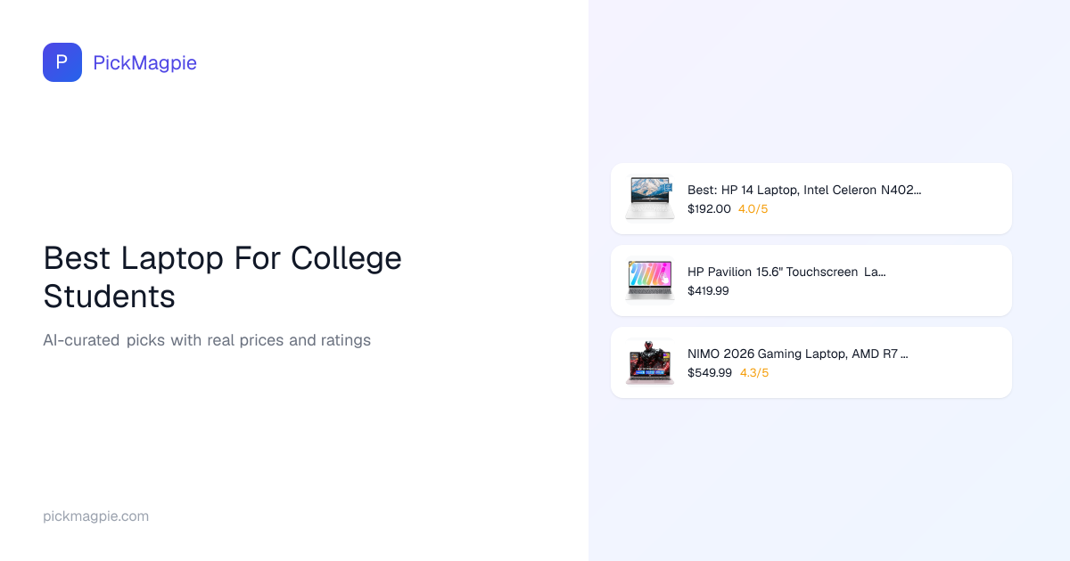Click the HP Pavilion 15.6" Touchscreen title
Image resolution: width=1070 pixels, height=561 pixels.
coord(786,272)
